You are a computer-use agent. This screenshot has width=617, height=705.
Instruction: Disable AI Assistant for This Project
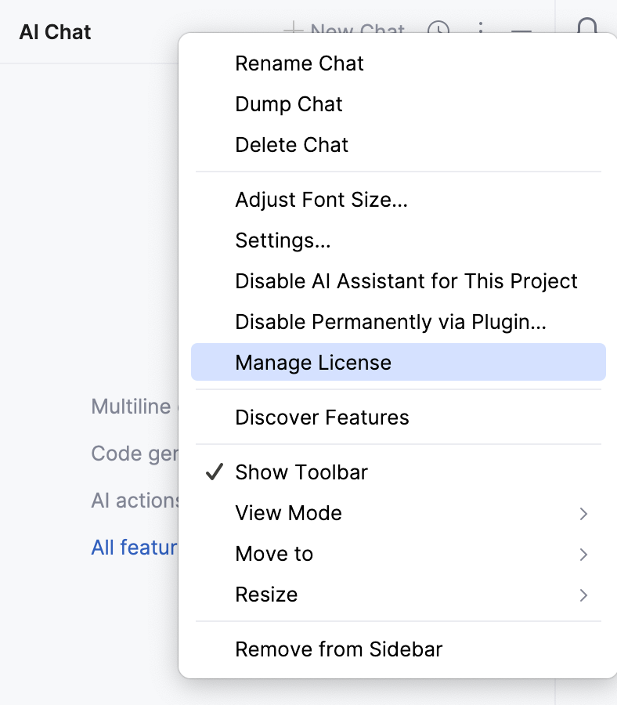tap(406, 281)
